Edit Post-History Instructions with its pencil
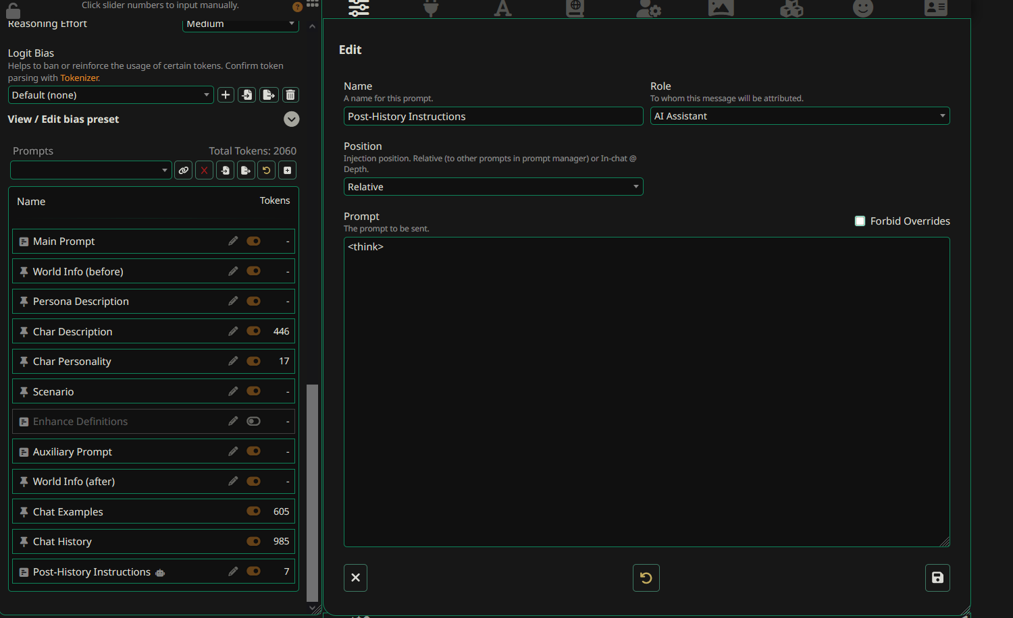Image resolution: width=1013 pixels, height=618 pixels. [x=233, y=571]
